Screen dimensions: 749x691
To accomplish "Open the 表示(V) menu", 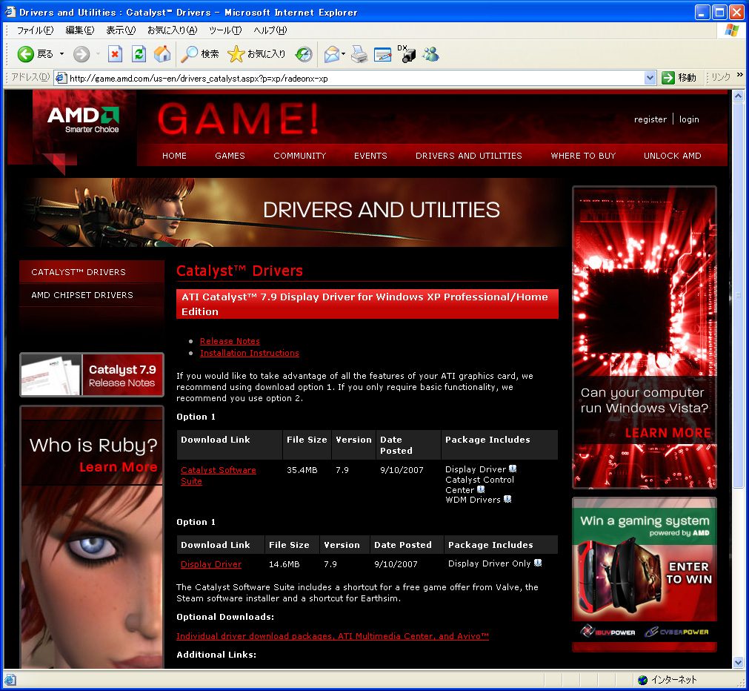I will point(121,30).
